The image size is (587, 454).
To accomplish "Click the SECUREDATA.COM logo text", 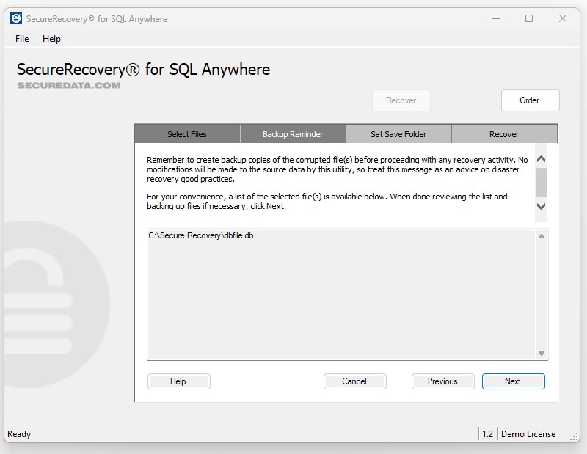I will coord(68,85).
